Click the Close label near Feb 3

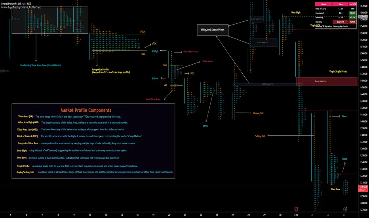[344, 159]
